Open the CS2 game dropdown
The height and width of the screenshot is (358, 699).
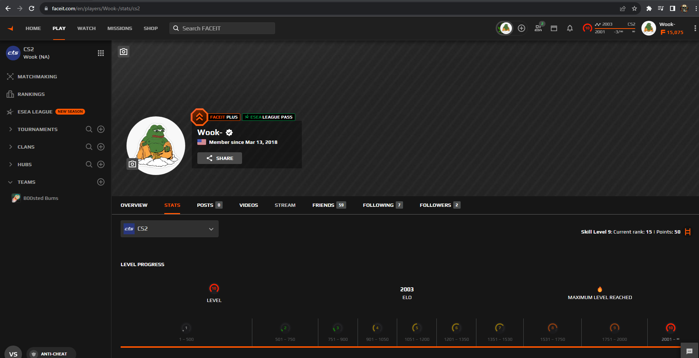169,229
